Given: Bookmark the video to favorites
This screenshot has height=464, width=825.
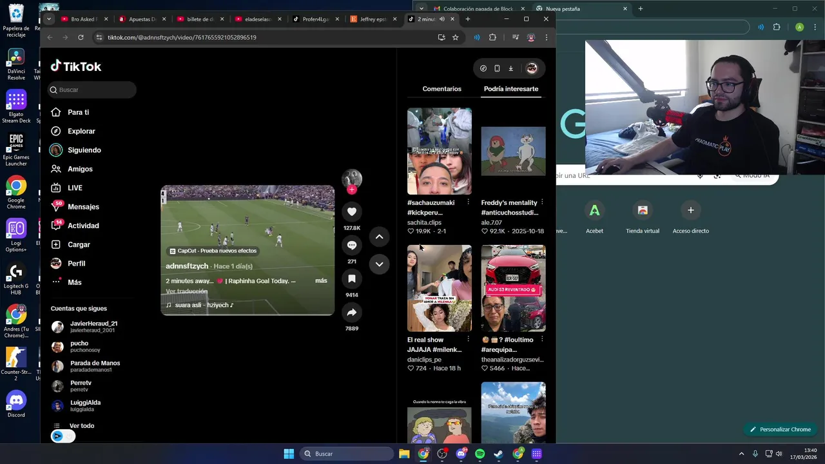Looking at the screenshot, I should click(x=352, y=278).
